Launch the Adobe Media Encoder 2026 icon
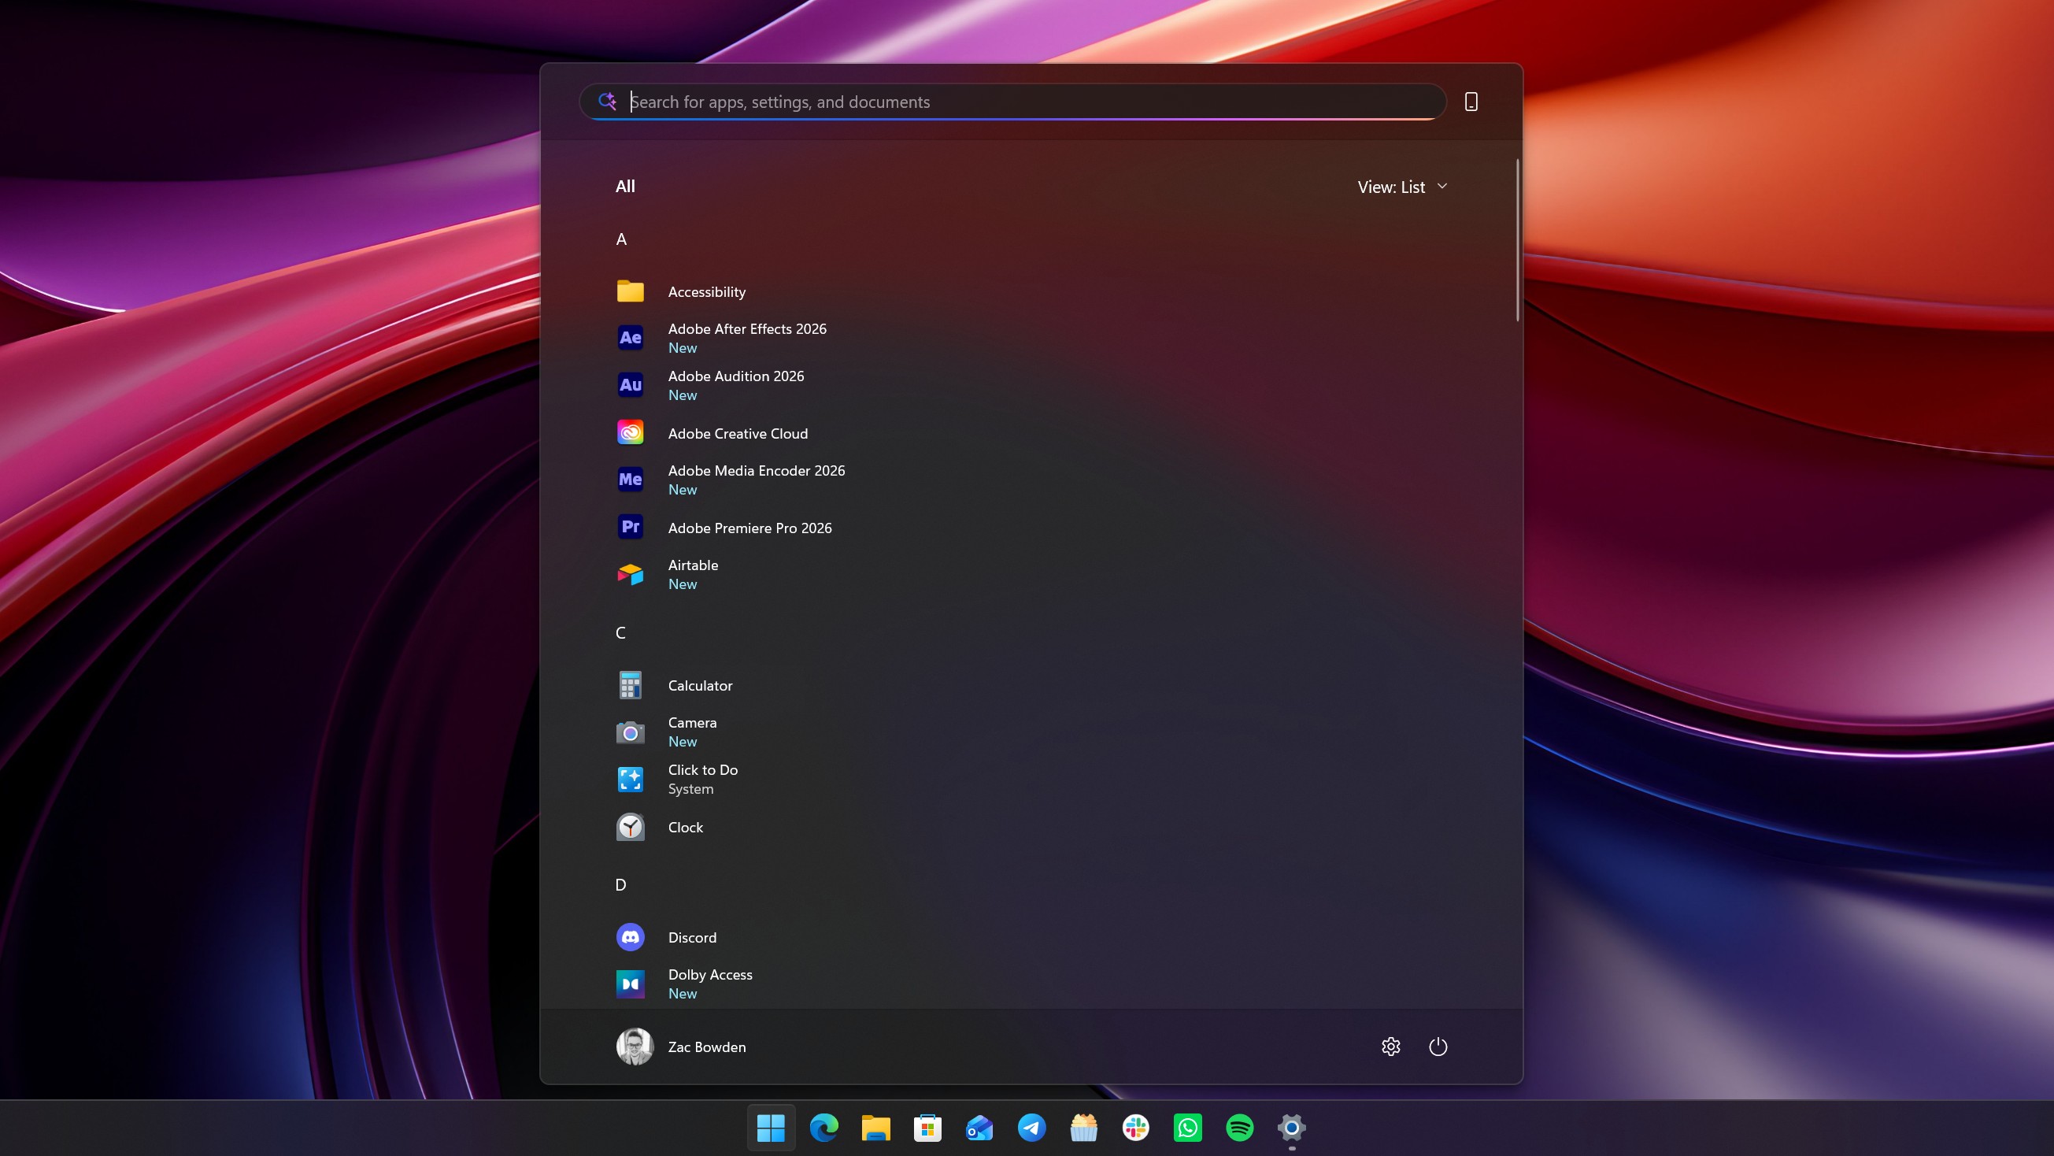This screenshot has width=2054, height=1156. pyautogui.click(x=630, y=480)
